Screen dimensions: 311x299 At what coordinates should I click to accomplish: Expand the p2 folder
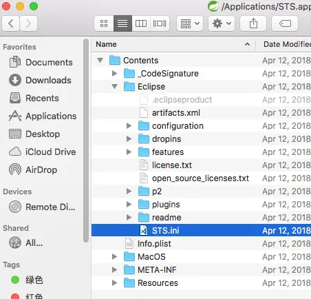click(129, 192)
